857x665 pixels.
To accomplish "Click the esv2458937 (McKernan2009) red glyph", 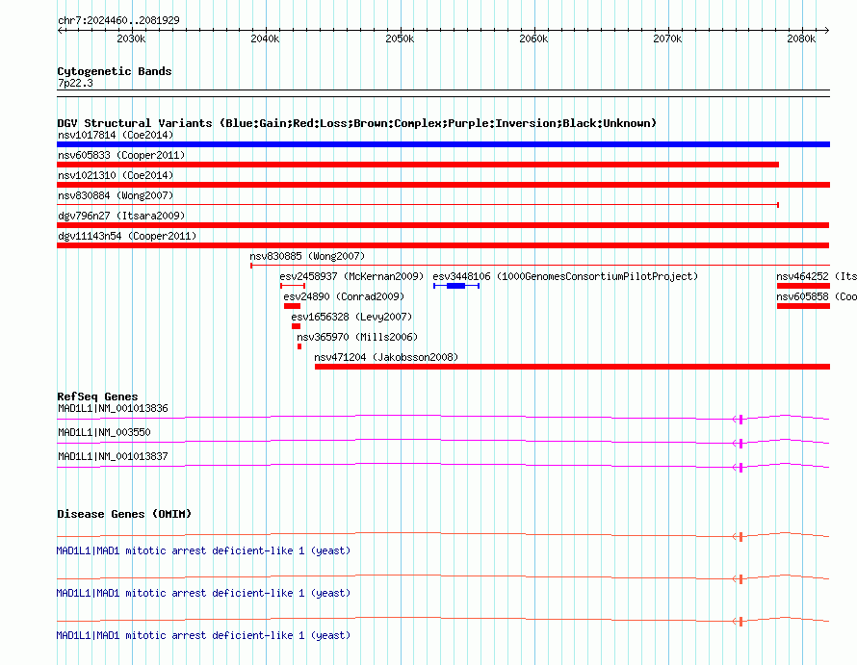I will pos(293,286).
